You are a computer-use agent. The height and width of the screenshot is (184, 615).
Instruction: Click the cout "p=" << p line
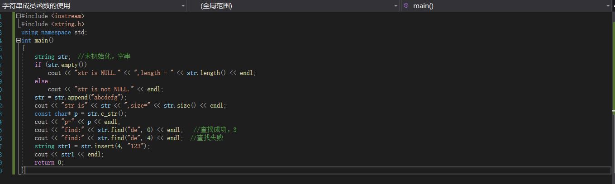(x=77, y=122)
